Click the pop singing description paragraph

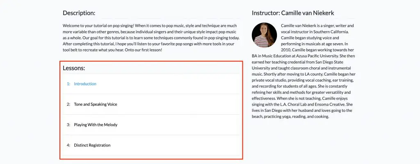pyautogui.click(x=151, y=38)
